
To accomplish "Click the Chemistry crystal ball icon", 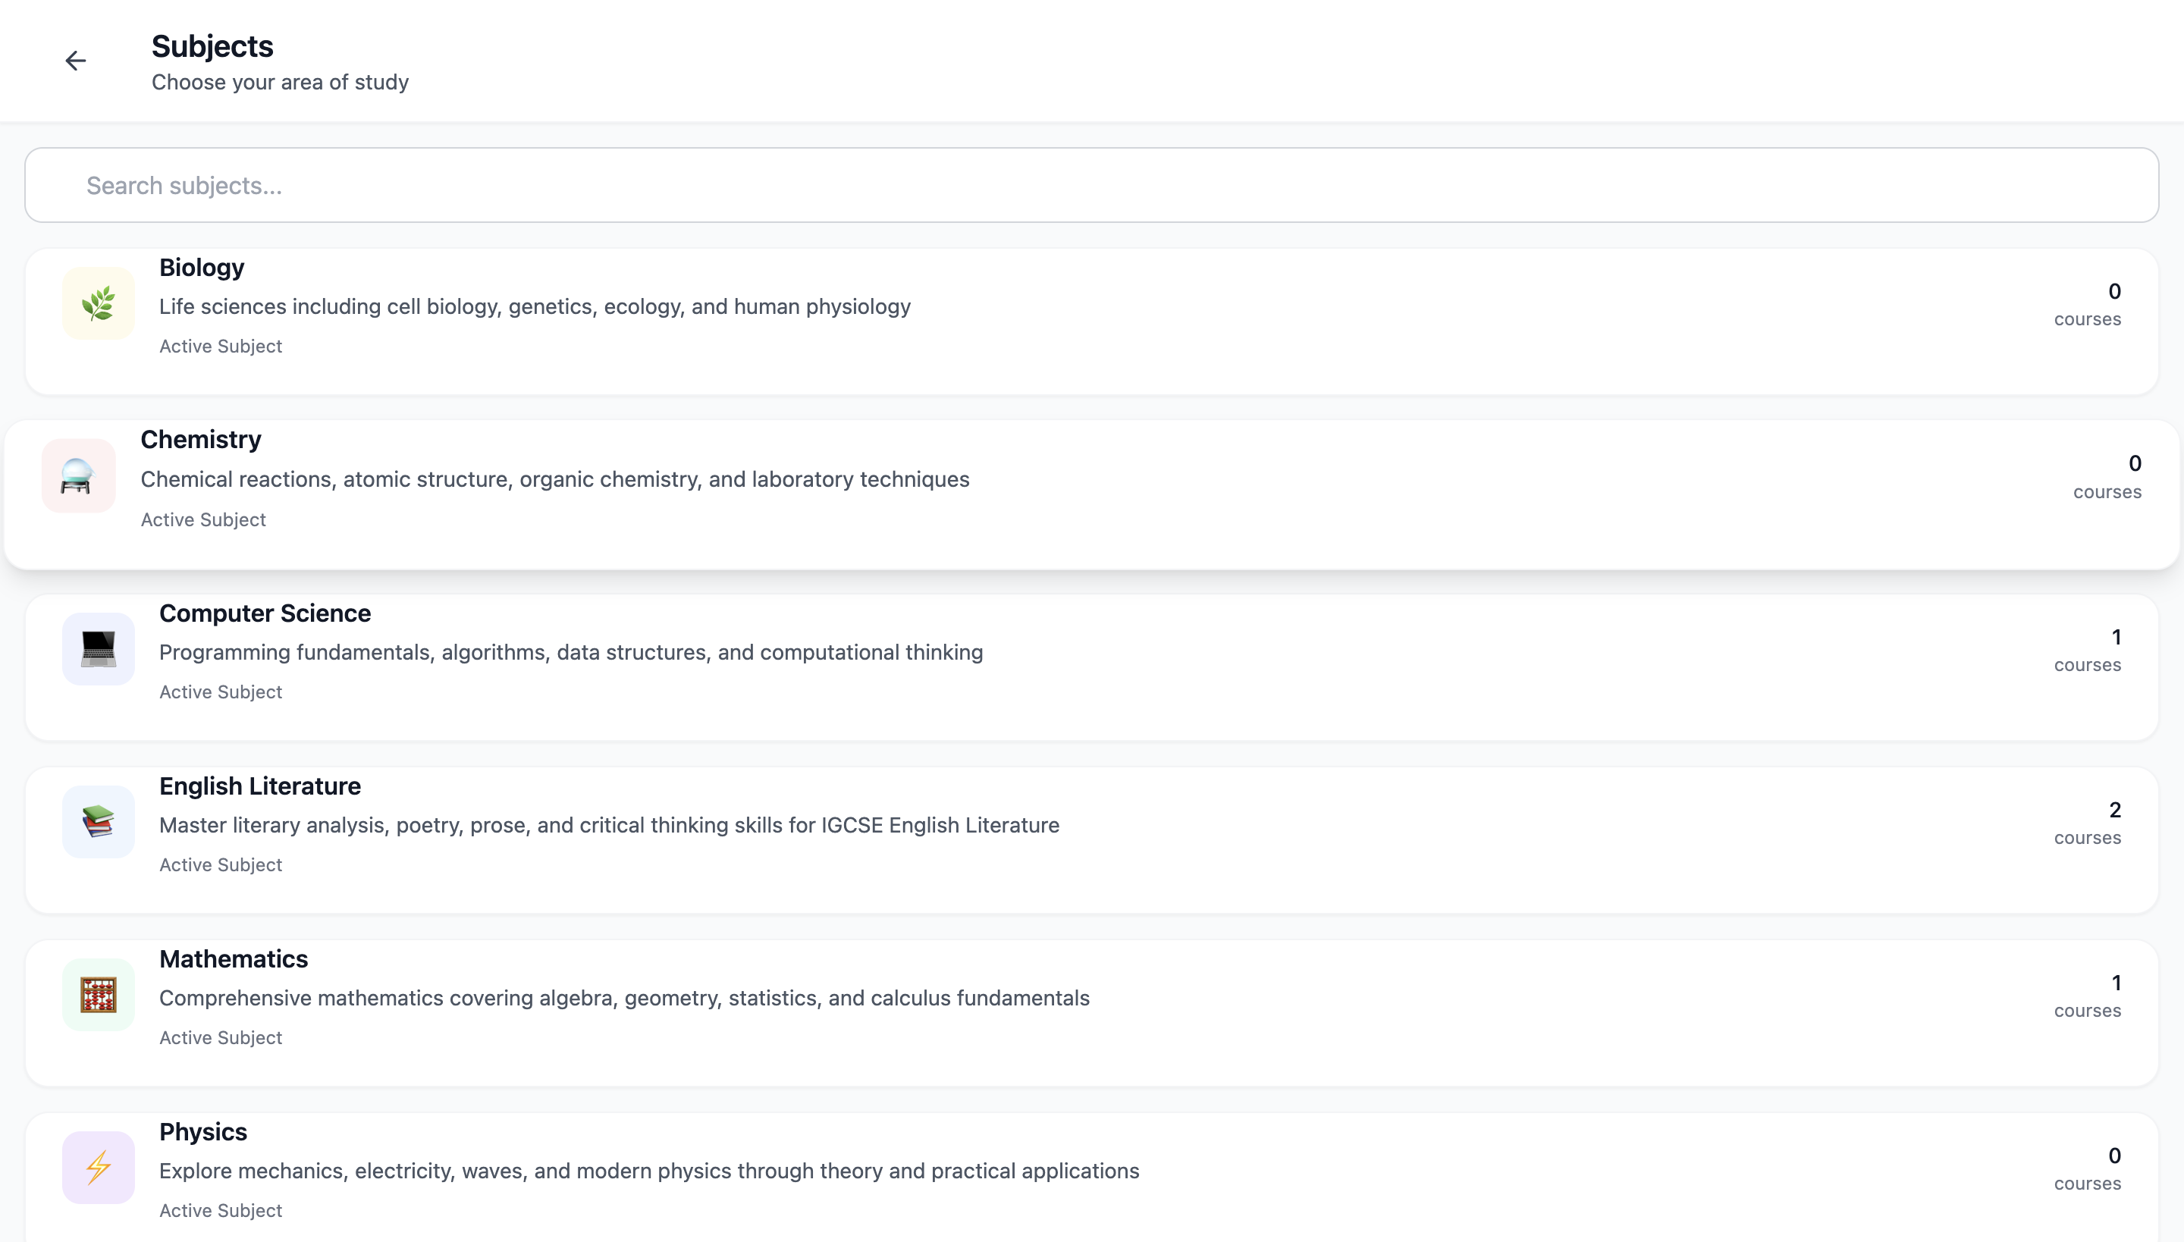I will [77, 476].
